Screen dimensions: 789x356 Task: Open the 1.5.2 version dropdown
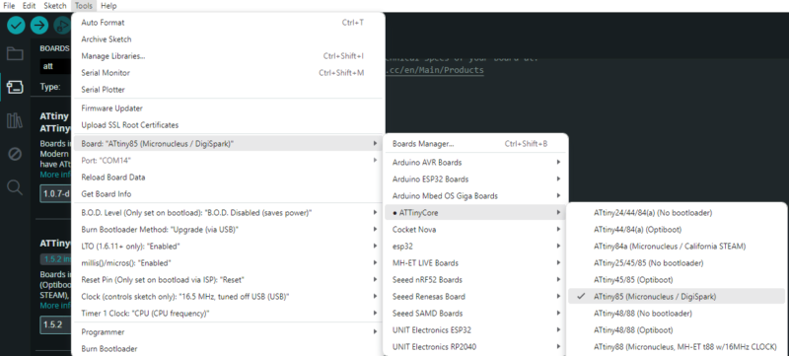point(55,324)
